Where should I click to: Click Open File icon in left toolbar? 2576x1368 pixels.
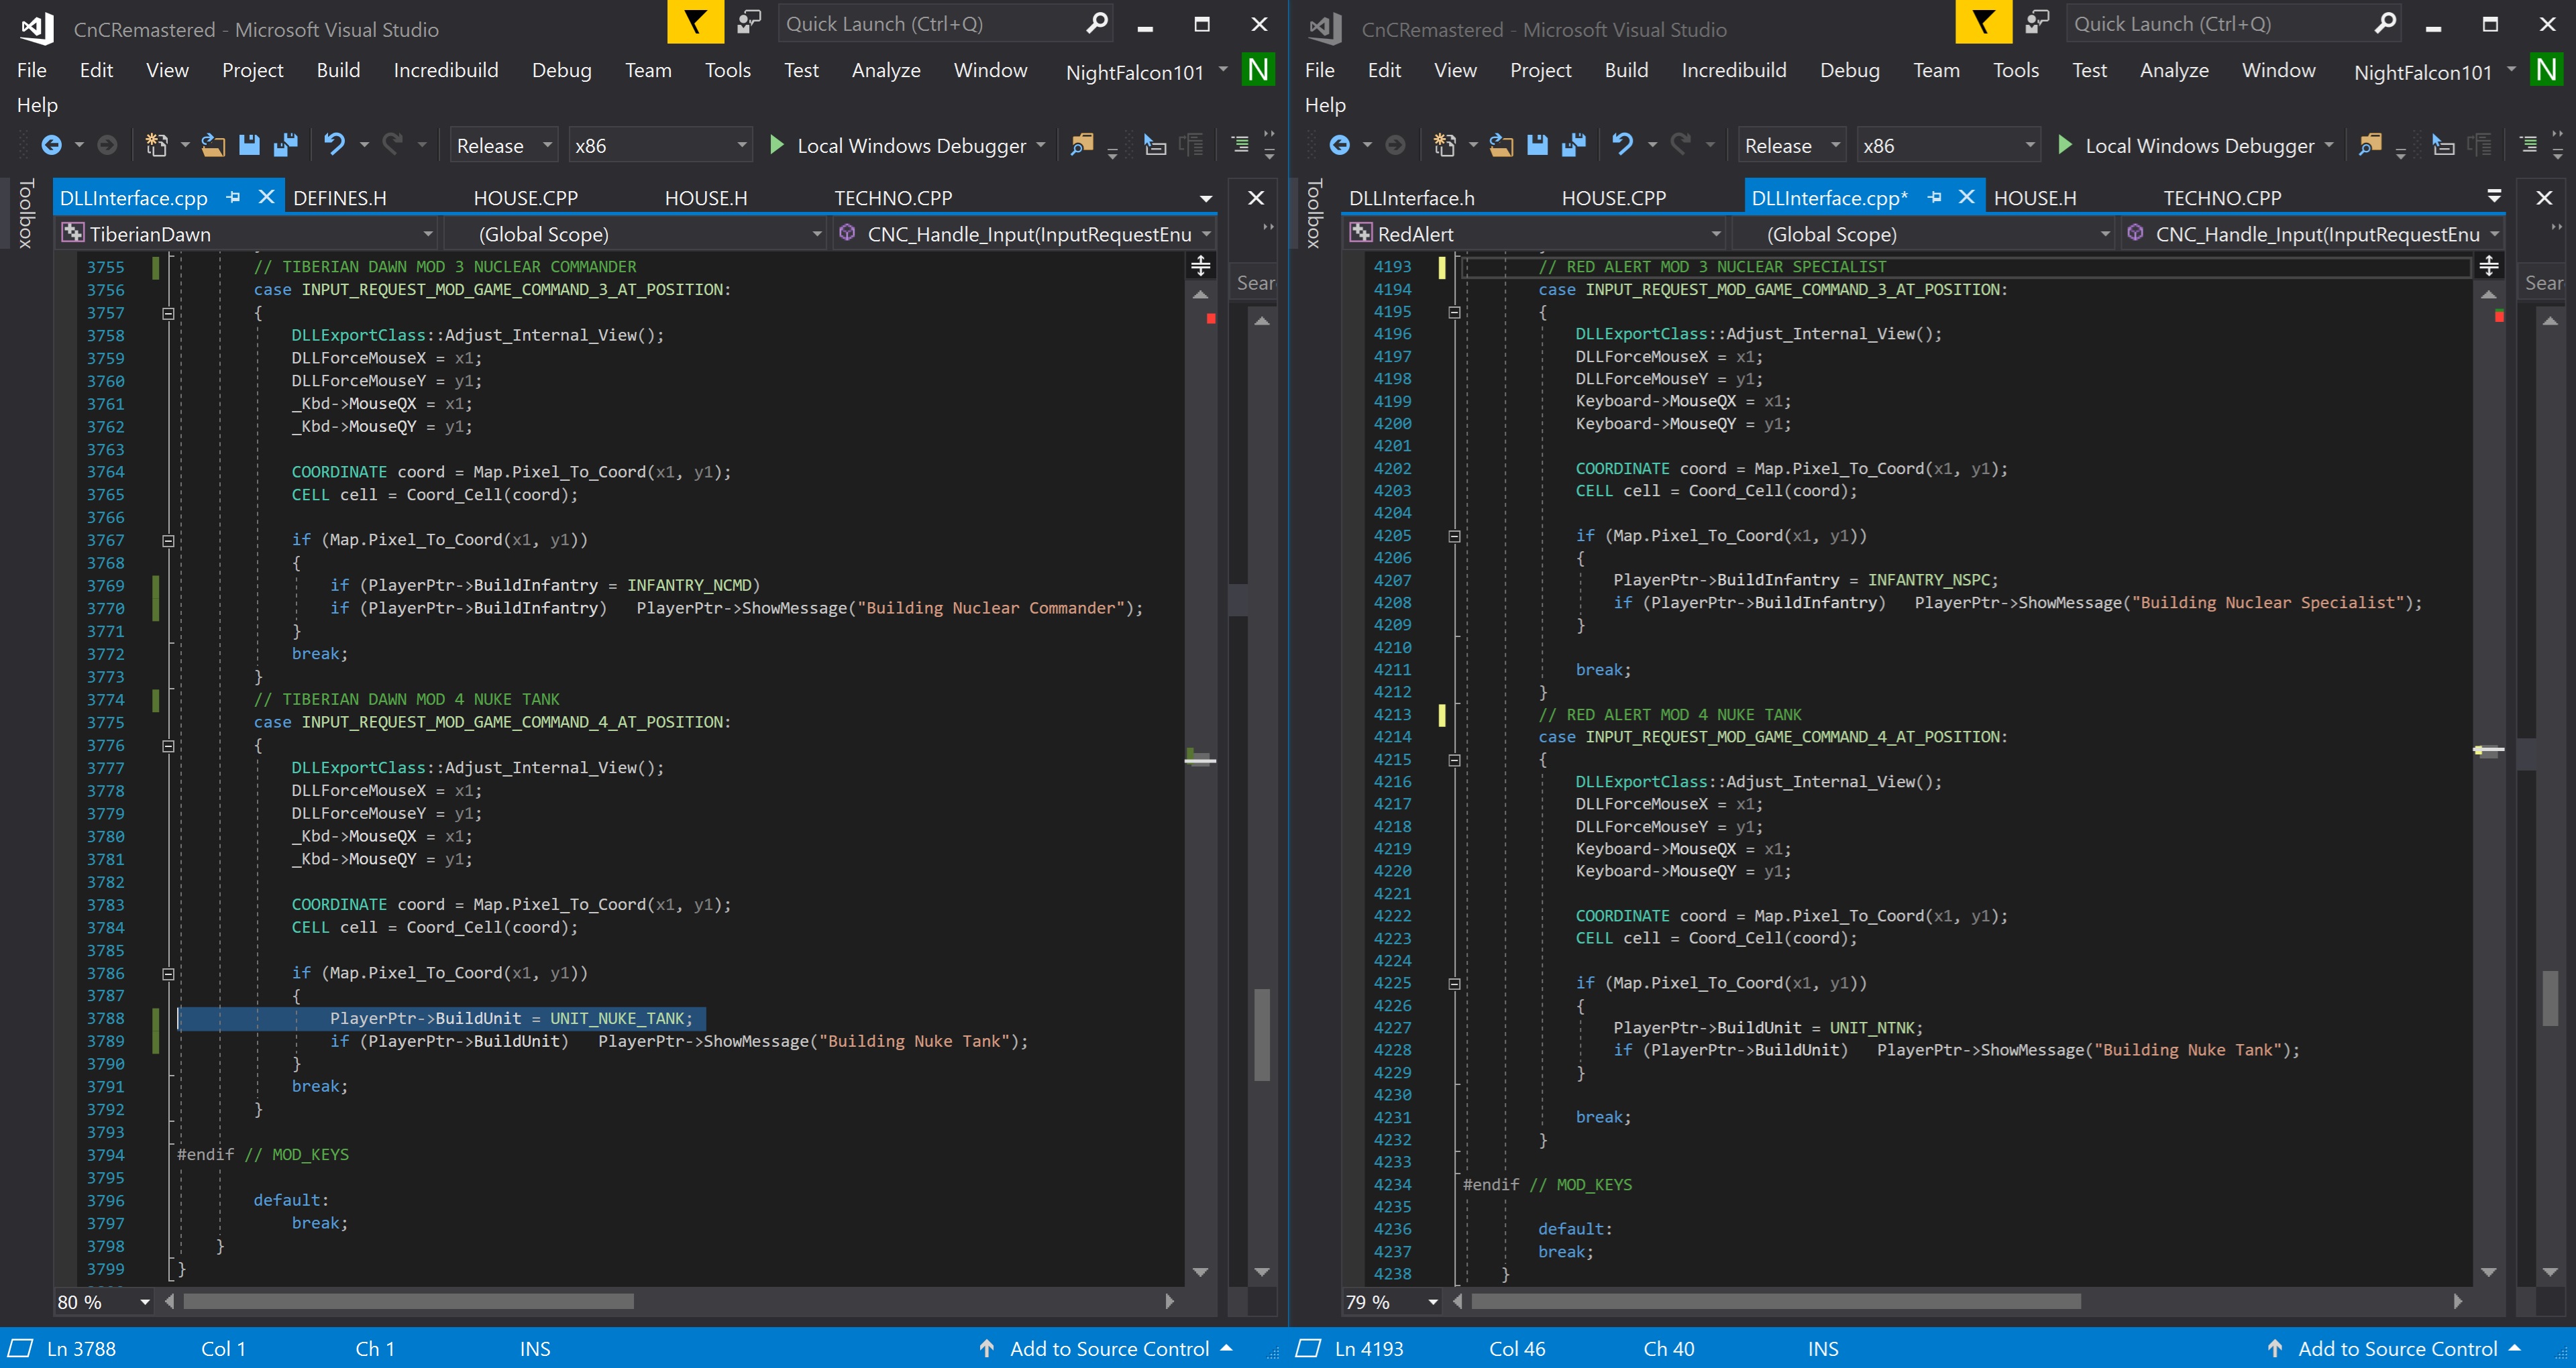pos(213,146)
